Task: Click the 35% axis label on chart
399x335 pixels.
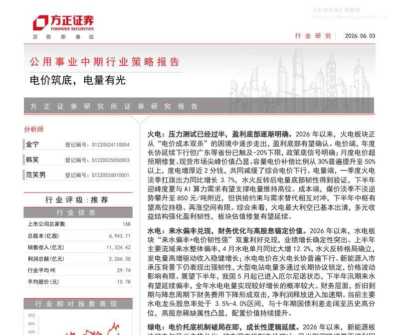Action: [31, 316]
